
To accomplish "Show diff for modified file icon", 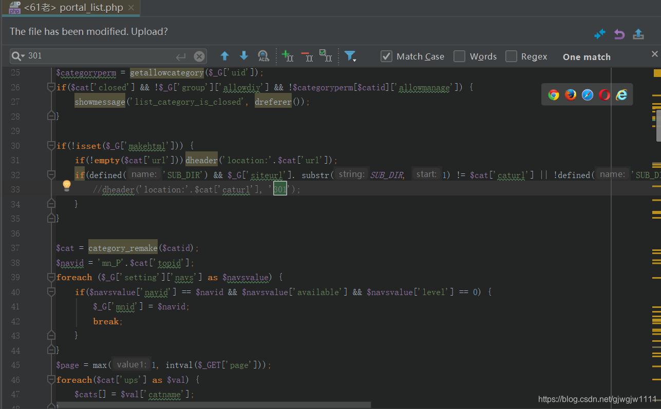I will point(599,34).
